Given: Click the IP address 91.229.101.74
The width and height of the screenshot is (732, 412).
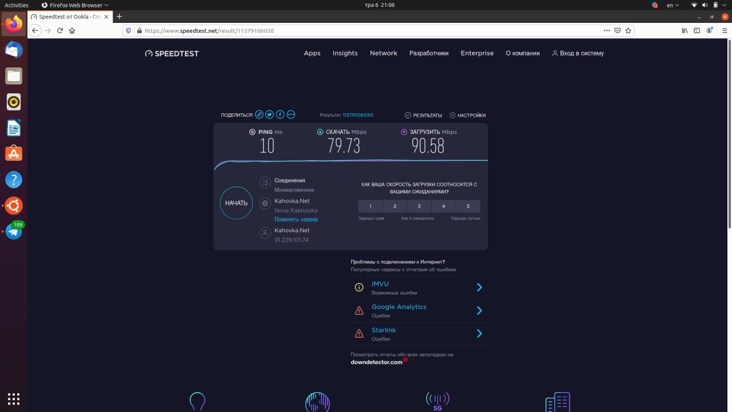Looking at the screenshot, I should point(292,240).
